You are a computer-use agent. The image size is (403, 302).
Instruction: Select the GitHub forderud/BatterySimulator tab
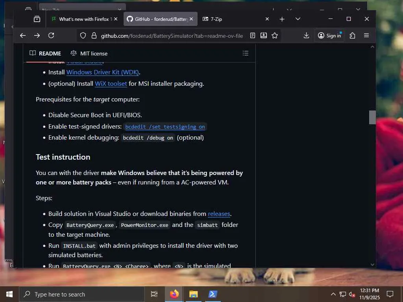click(161, 19)
